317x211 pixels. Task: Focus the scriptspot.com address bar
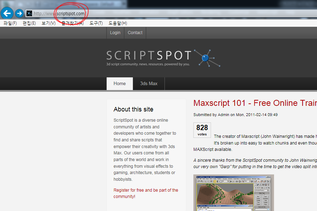pos(171,13)
